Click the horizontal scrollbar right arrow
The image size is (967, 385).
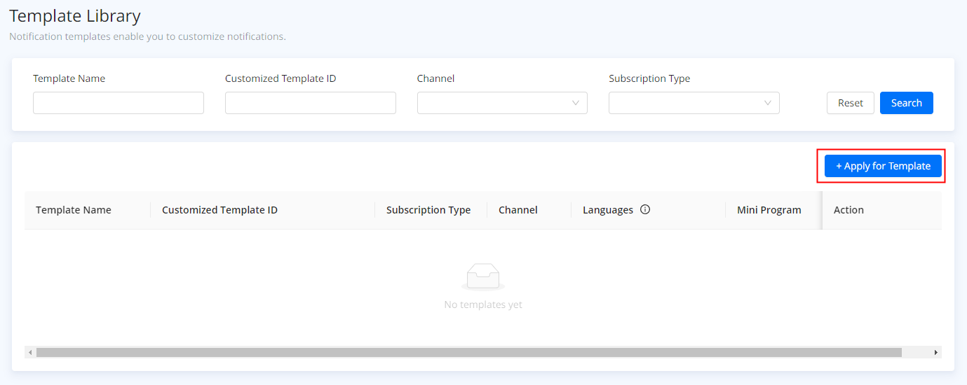[935, 353]
